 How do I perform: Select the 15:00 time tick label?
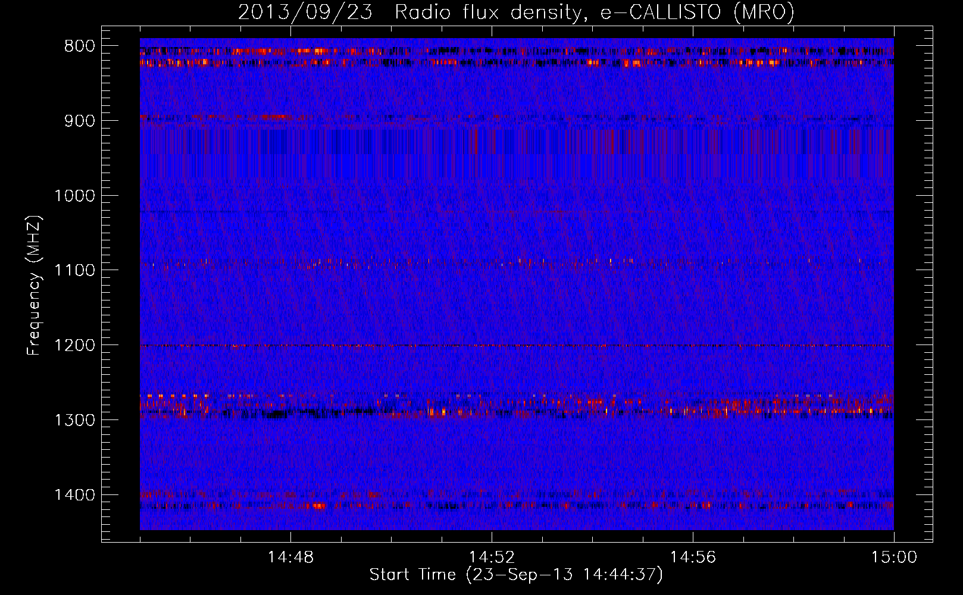894,558
